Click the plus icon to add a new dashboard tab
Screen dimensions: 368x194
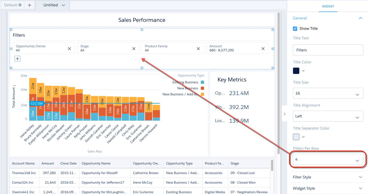click(30, 5)
